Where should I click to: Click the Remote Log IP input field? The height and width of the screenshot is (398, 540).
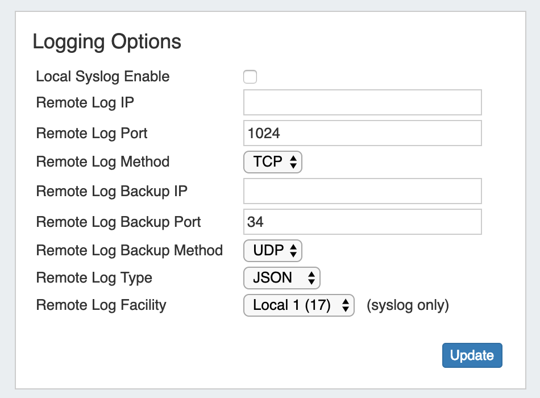pyautogui.click(x=362, y=102)
